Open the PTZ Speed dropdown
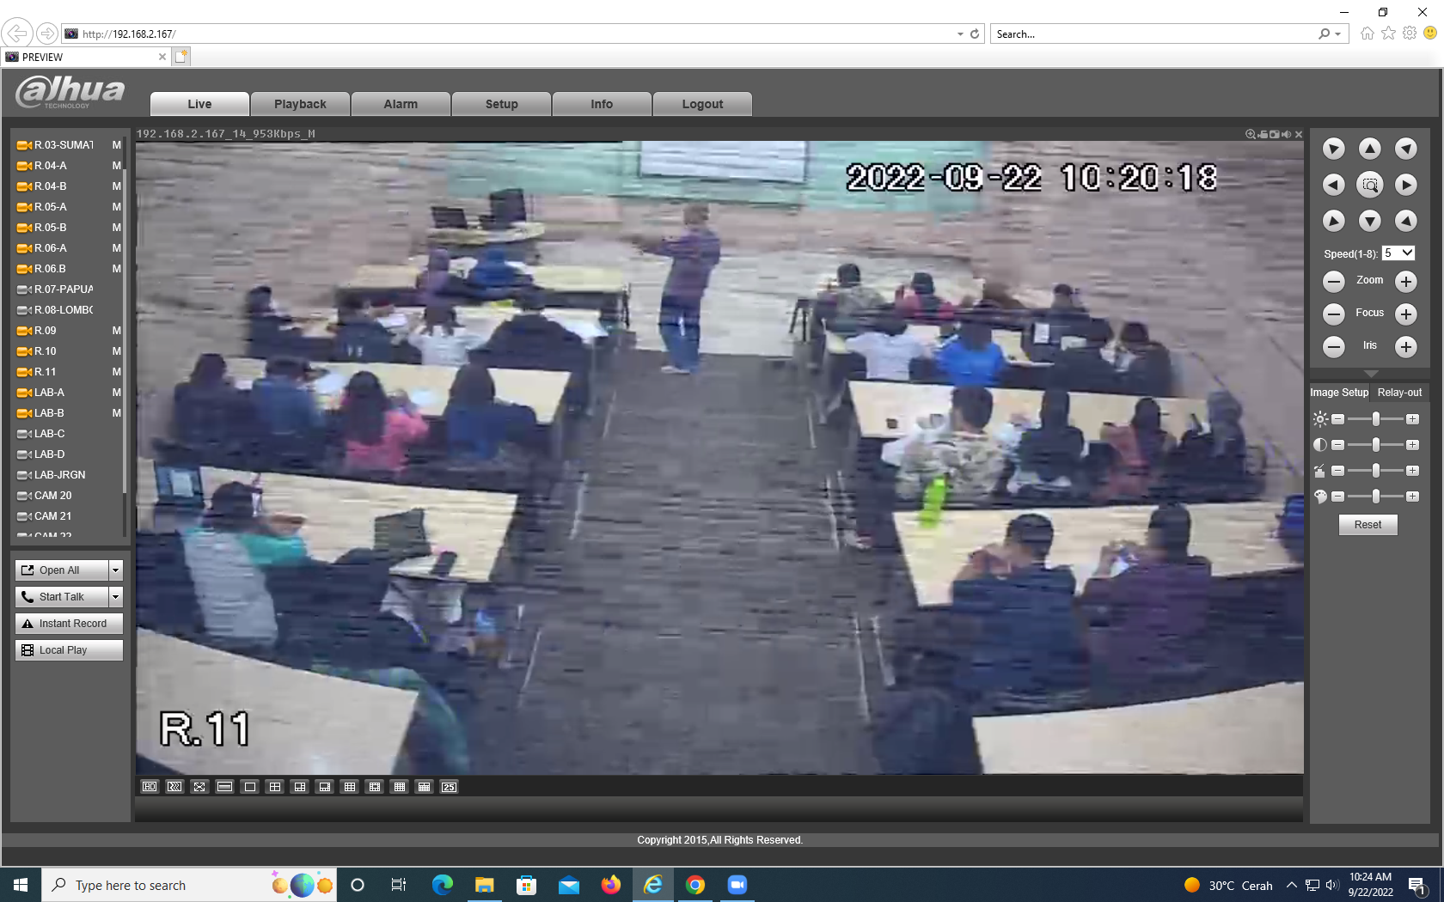Viewport: 1444px width, 902px height. 1398,253
